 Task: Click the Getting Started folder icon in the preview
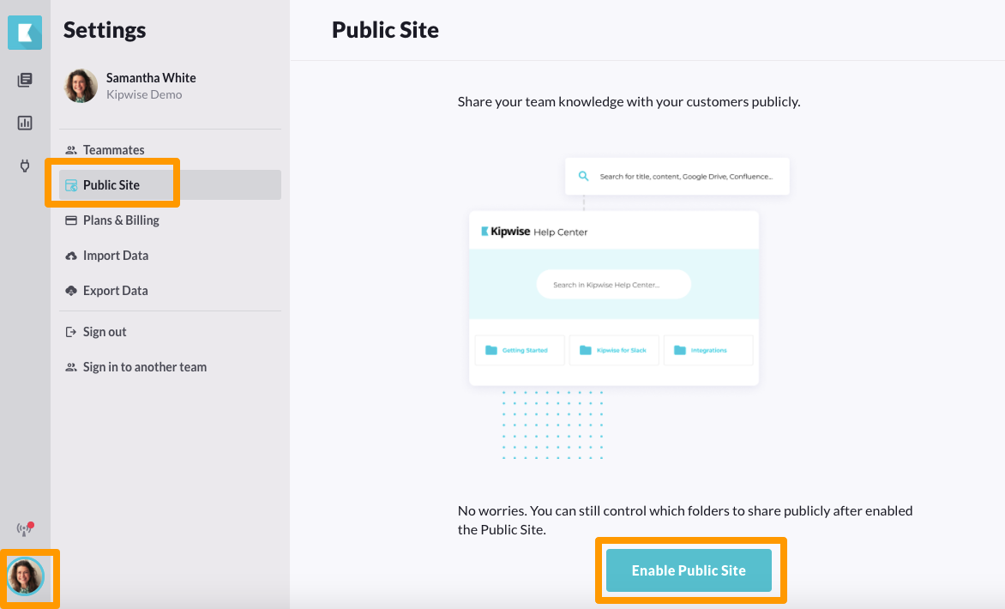pos(490,349)
